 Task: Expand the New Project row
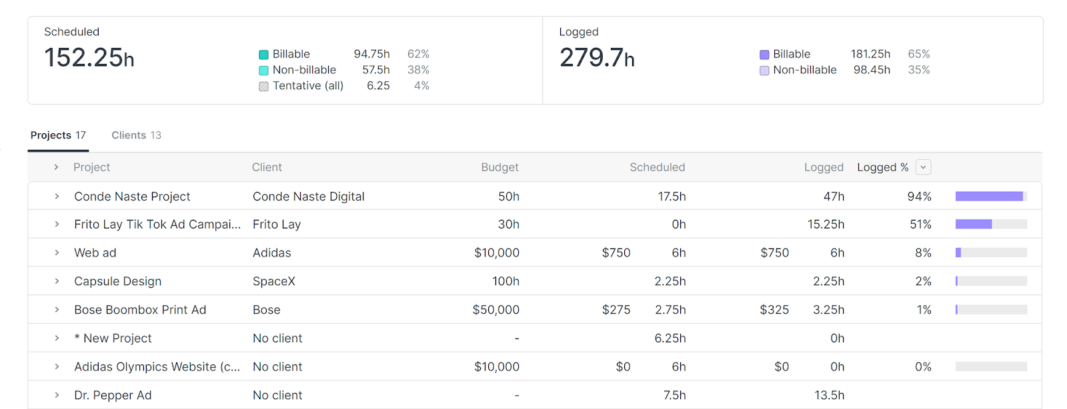(x=56, y=338)
